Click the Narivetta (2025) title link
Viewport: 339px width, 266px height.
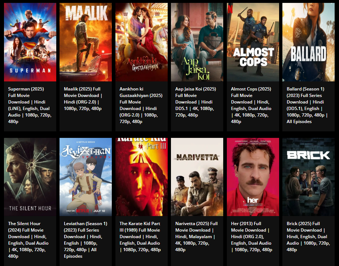click(196, 237)
